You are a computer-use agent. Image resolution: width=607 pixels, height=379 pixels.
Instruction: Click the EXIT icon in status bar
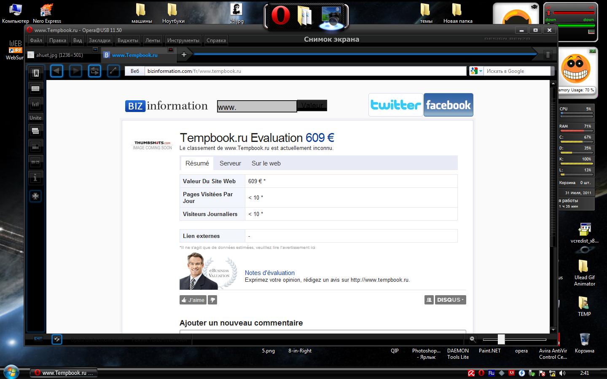coord(38,339)
